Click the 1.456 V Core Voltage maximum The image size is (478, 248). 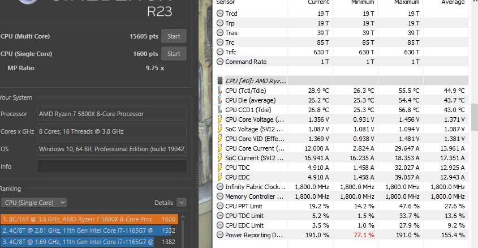pos(410,119)
